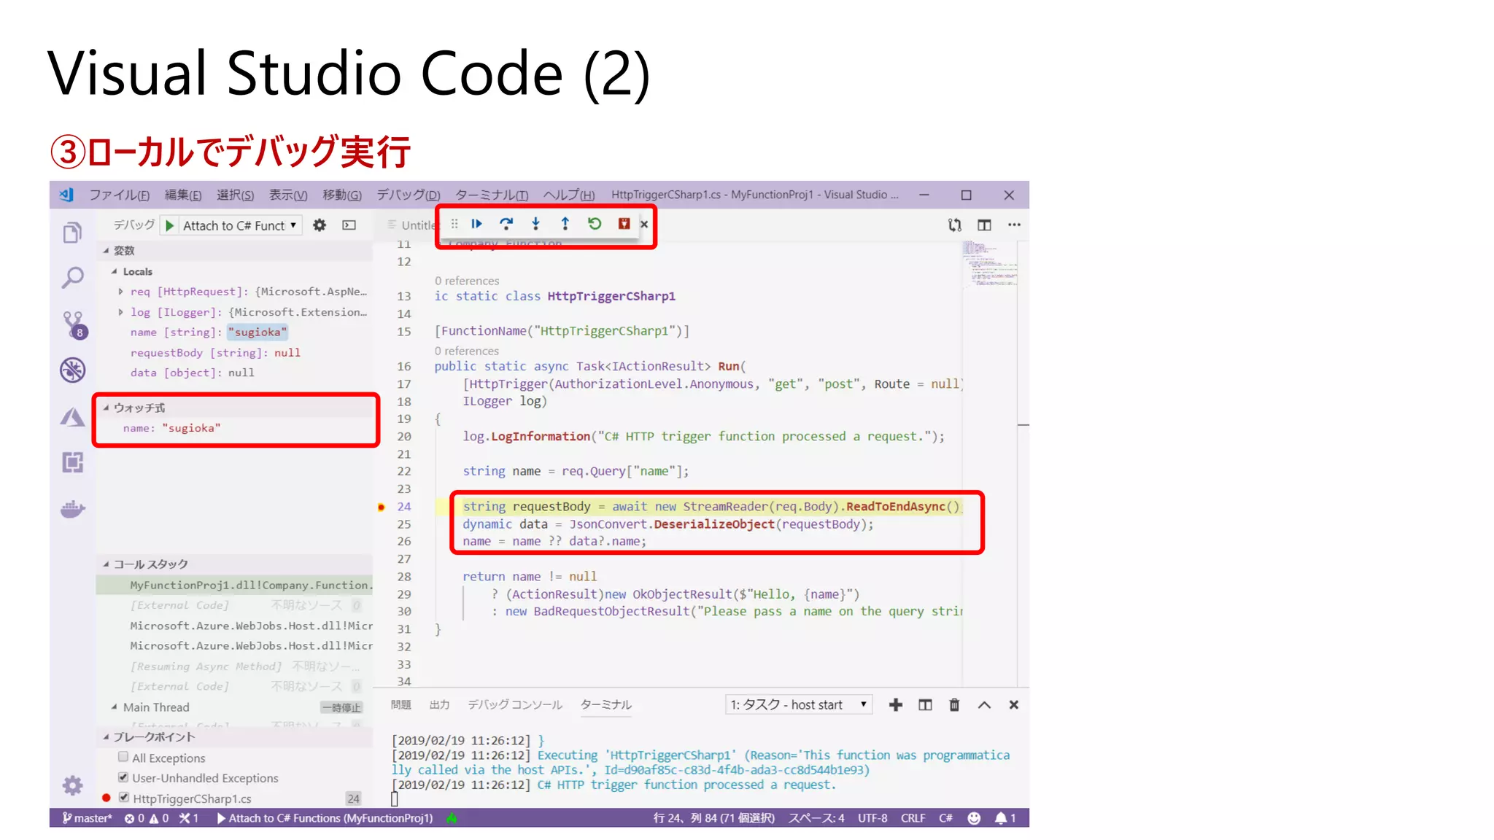Open the Search view in activity bar
Viewport: 1494px width, 840px height.
pyautogui.click(x=72, y=278)
